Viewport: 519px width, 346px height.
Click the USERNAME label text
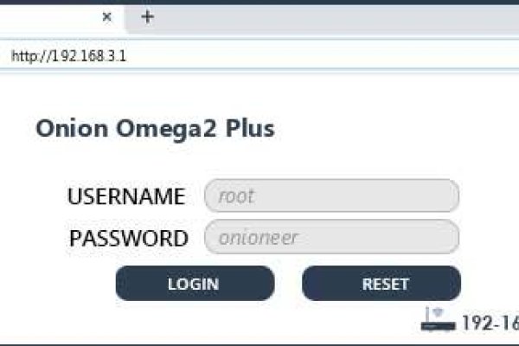click(126, 196)
